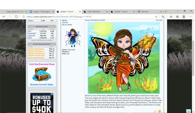195x113 pixels.
Task: Open the browser profile avatar
Action: [x=184, y=16]
